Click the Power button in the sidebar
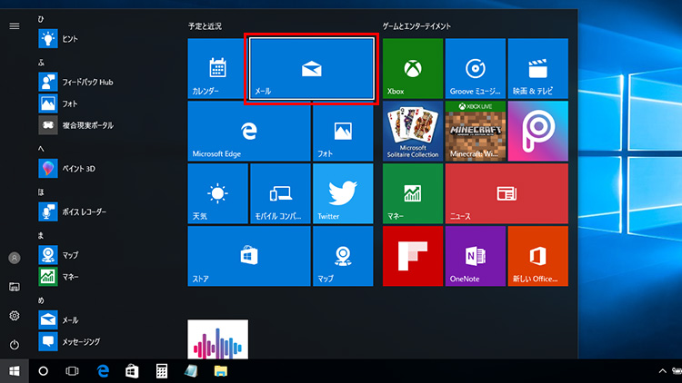The image size is (682, 383). coord(14,345)
